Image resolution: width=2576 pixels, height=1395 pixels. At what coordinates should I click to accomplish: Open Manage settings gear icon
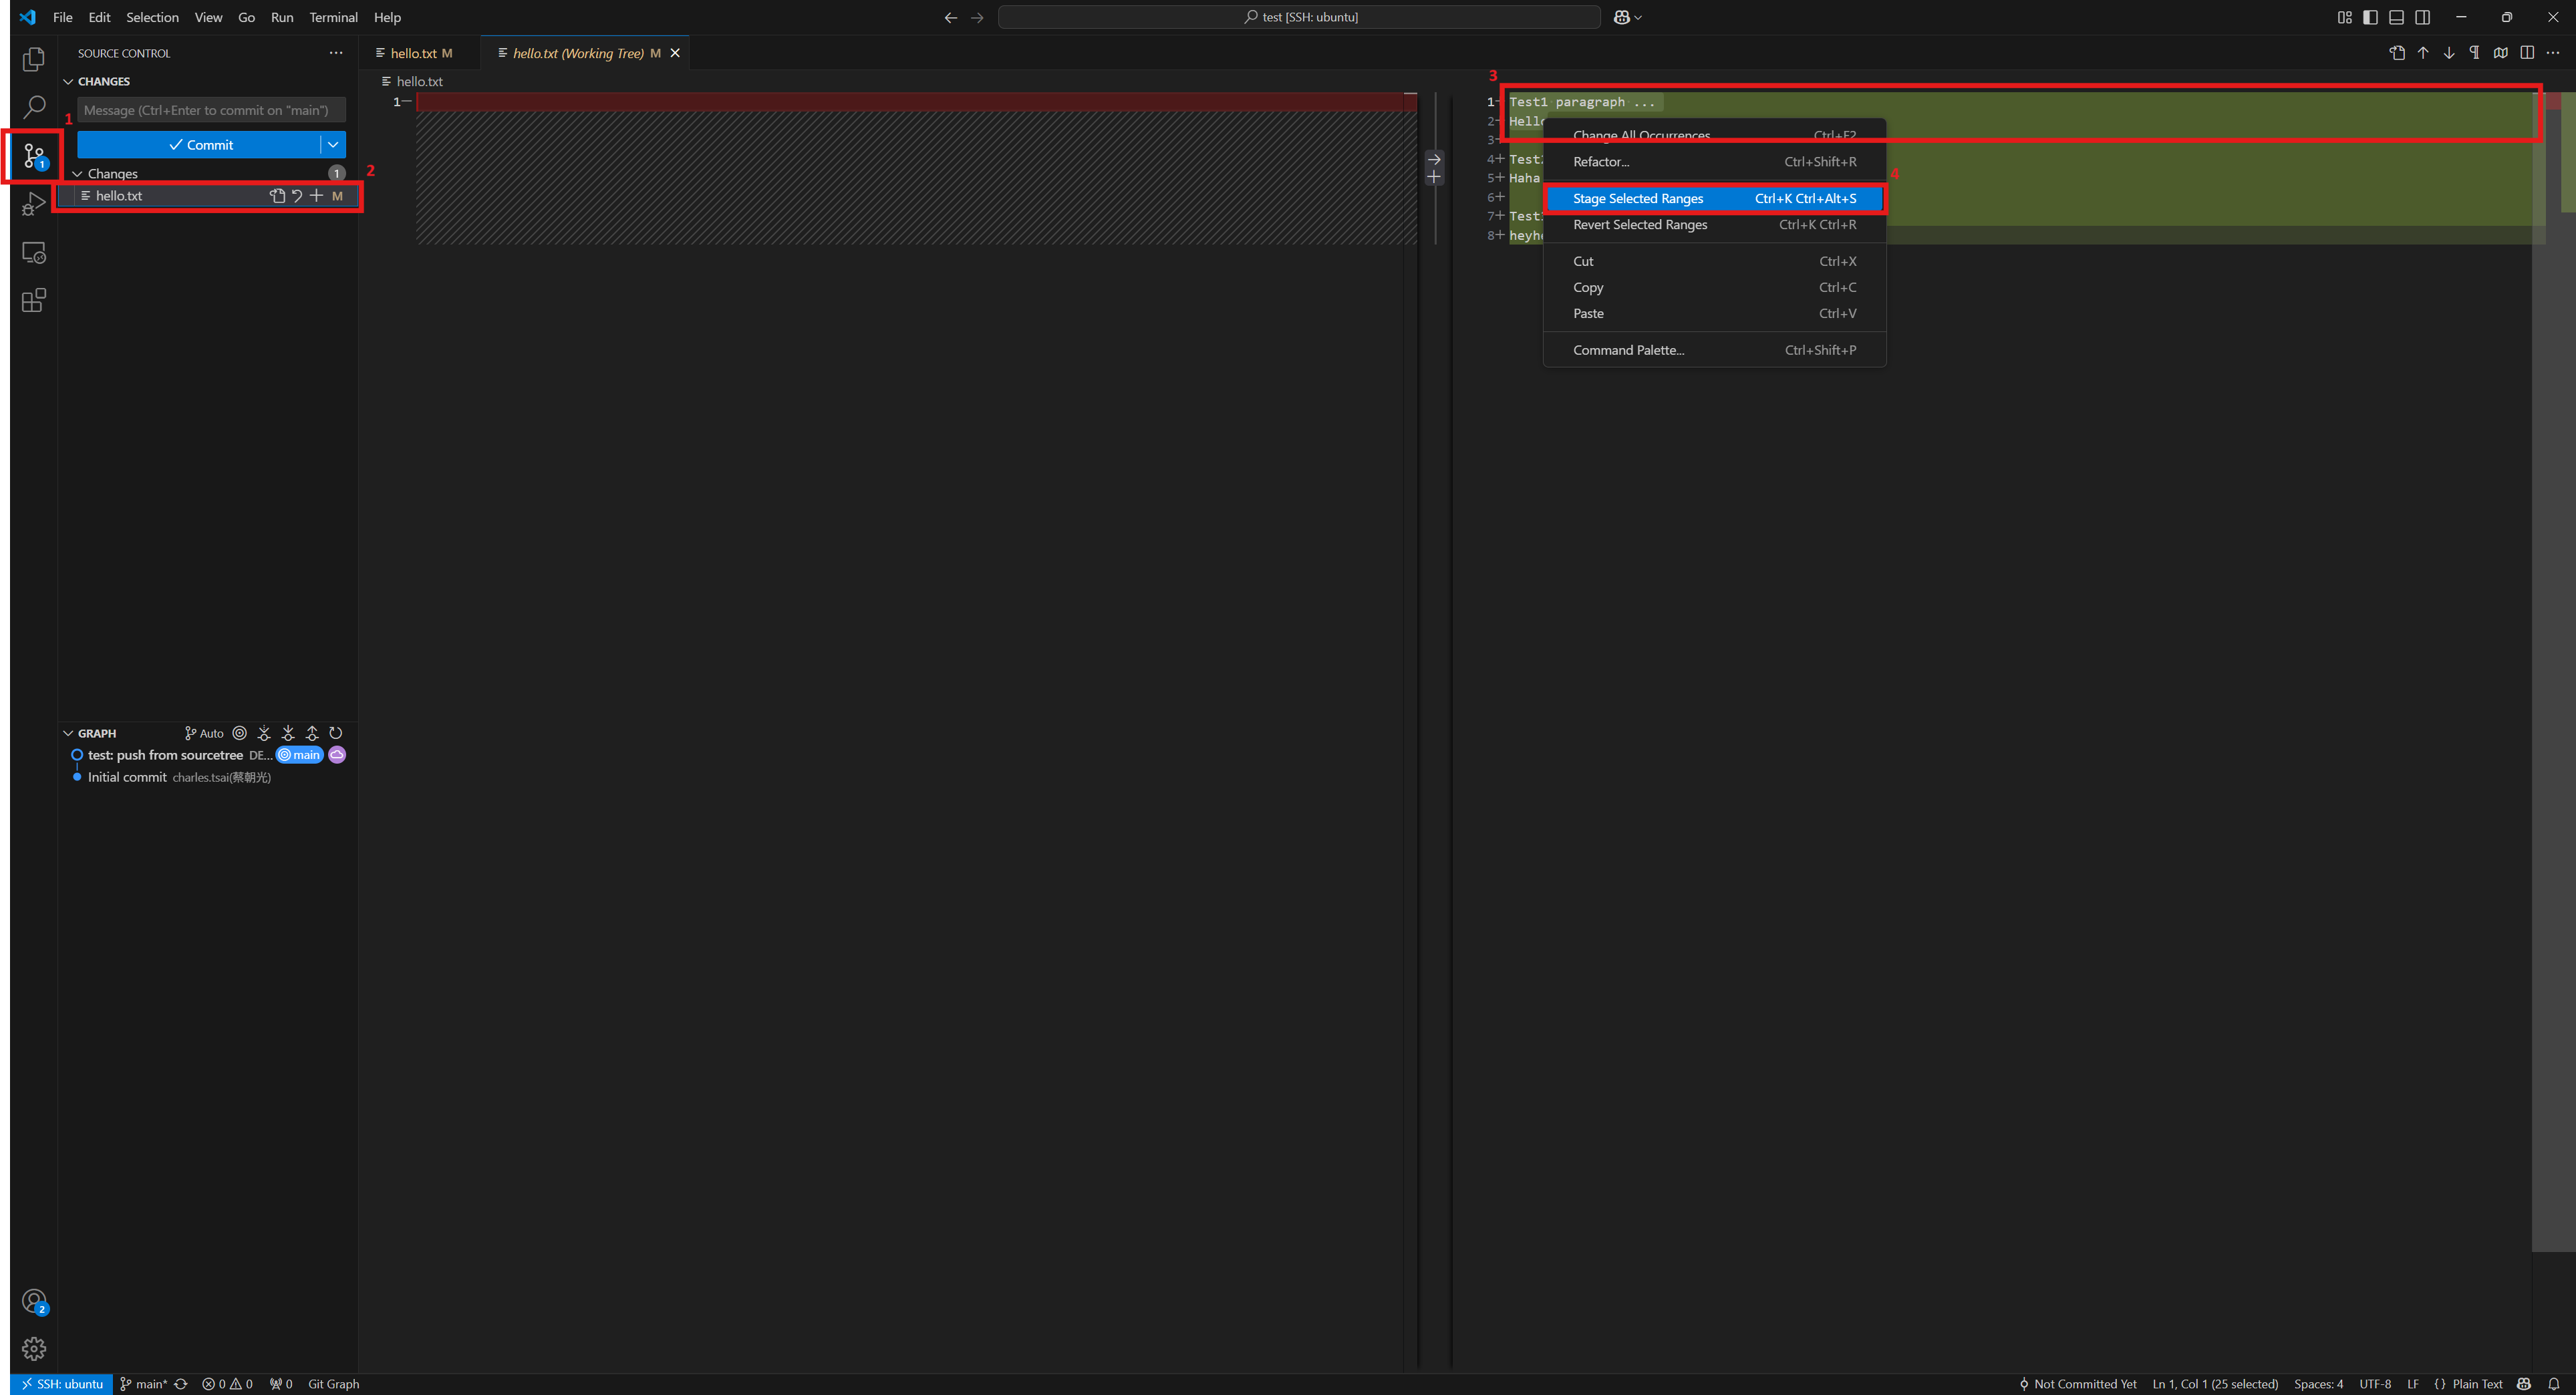coord(34,1348)
